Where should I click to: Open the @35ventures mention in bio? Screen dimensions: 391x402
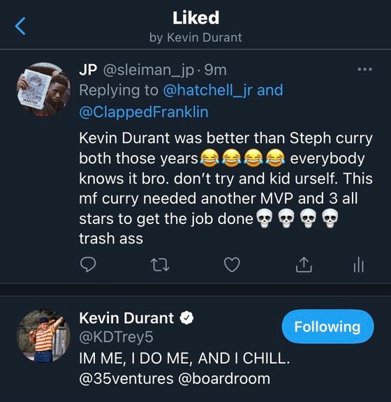click(126, 379)
